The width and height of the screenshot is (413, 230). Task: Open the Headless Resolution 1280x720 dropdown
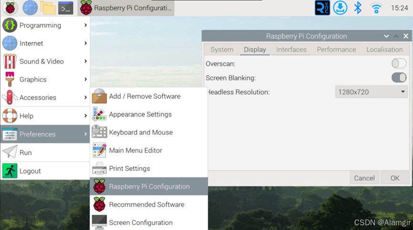371,92
